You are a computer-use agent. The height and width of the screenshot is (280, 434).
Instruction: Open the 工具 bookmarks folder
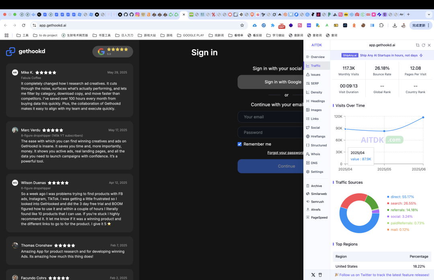(x=23, y=35)
